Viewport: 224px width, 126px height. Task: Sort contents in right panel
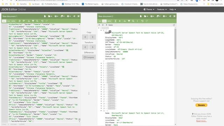click(x=125, y=21)
